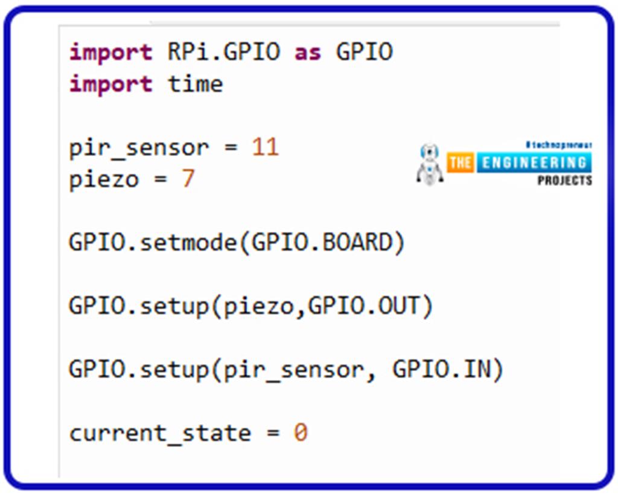Click the PROJECTS text under the logo
Image resolution: width=618 pixels, height=499 pixels.
564,181
